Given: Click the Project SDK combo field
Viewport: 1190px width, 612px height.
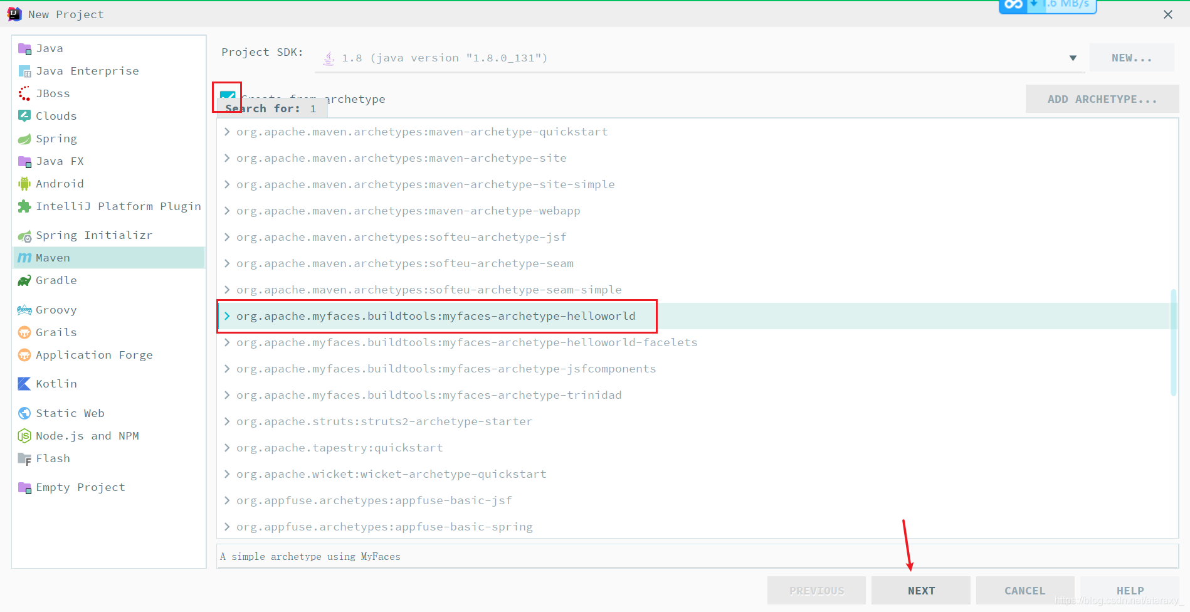Looking at the screenshot, I should pos(700,58).
